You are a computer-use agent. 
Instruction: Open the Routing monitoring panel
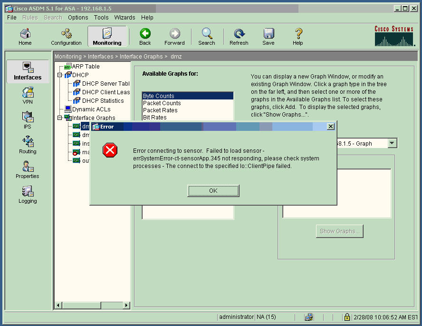click(x=27, y=144)
